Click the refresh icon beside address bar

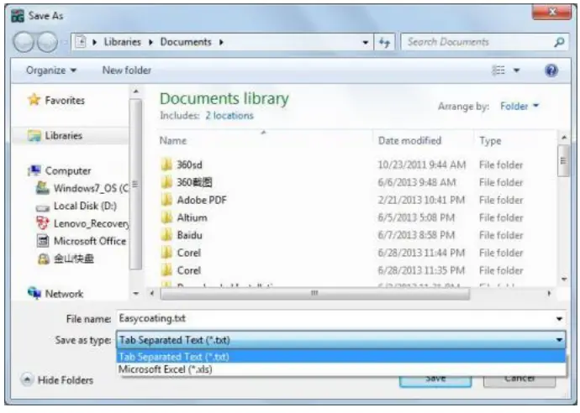click(385, 42)
